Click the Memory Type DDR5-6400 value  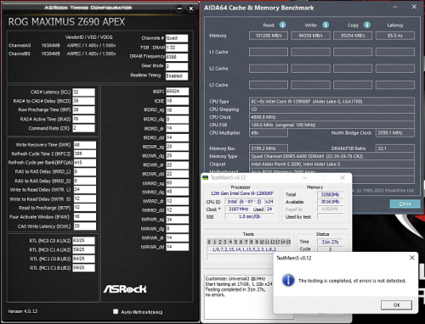(331, 156)
